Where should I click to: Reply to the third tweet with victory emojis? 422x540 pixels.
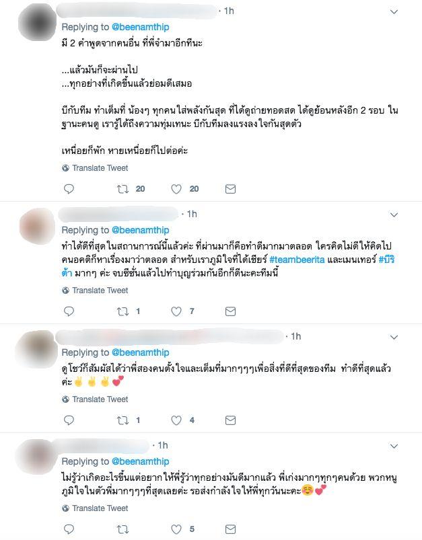click(x=69, y=420)
